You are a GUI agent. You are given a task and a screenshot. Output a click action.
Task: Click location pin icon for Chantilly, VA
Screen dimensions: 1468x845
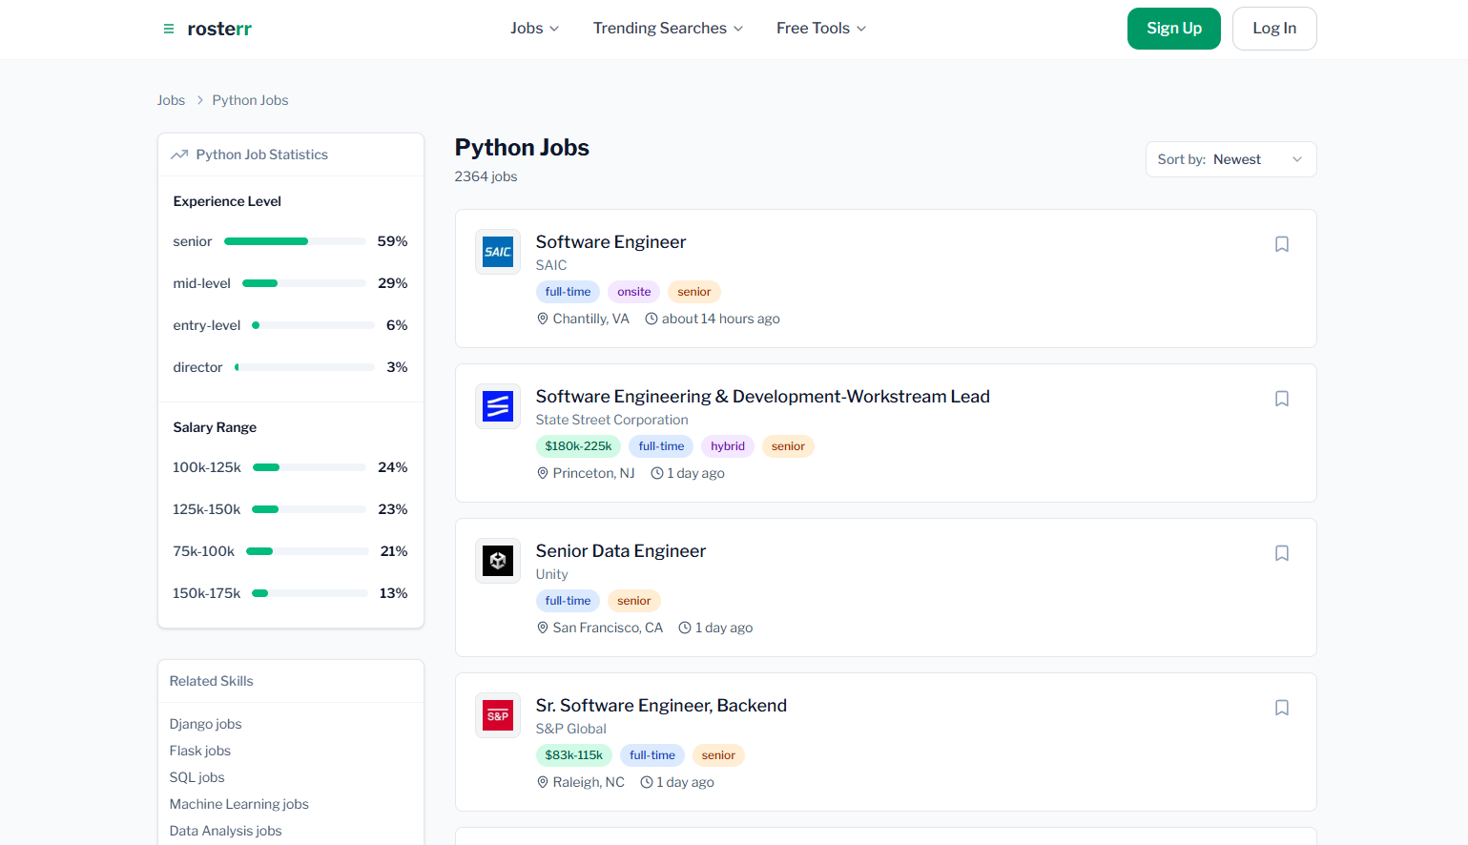click(543, 319)
